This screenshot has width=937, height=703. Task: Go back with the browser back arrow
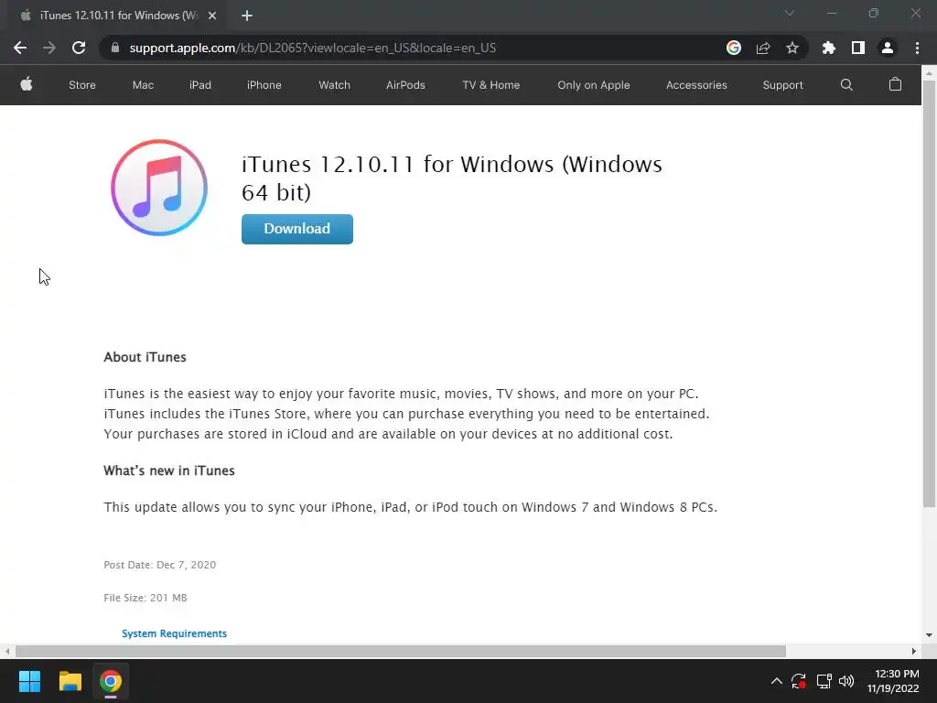pyautogui.click(x=20, y=48)
